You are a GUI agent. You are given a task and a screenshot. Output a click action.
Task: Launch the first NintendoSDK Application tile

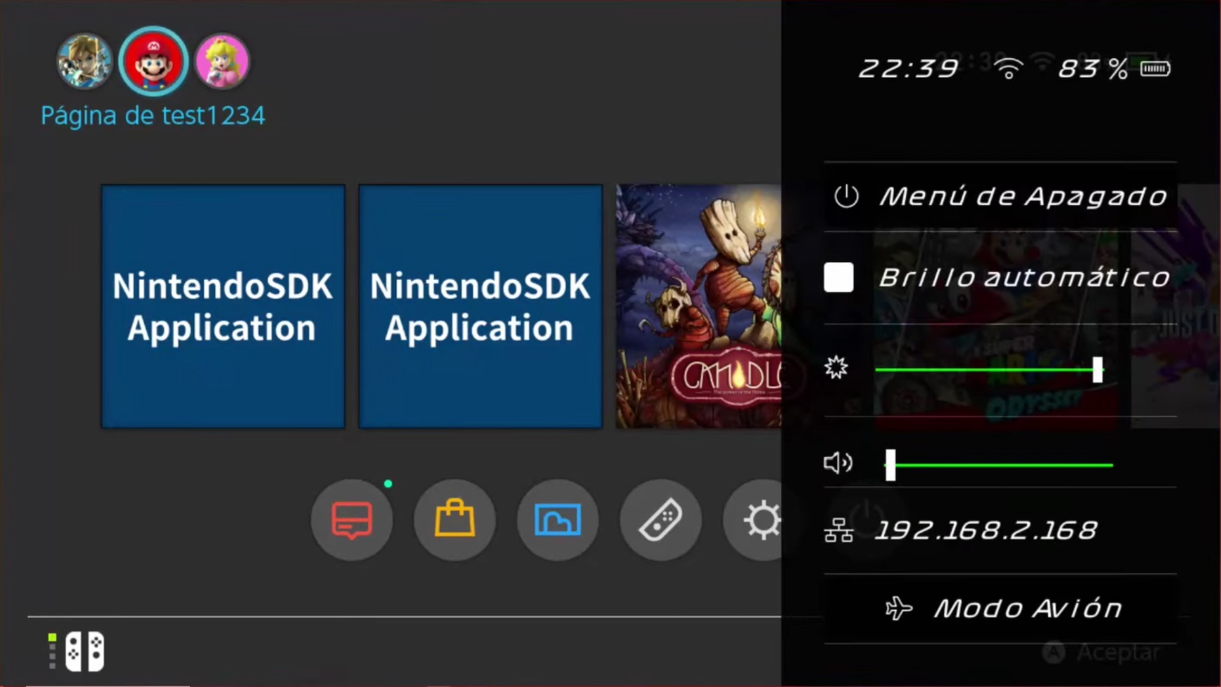(x=223, y=307)
